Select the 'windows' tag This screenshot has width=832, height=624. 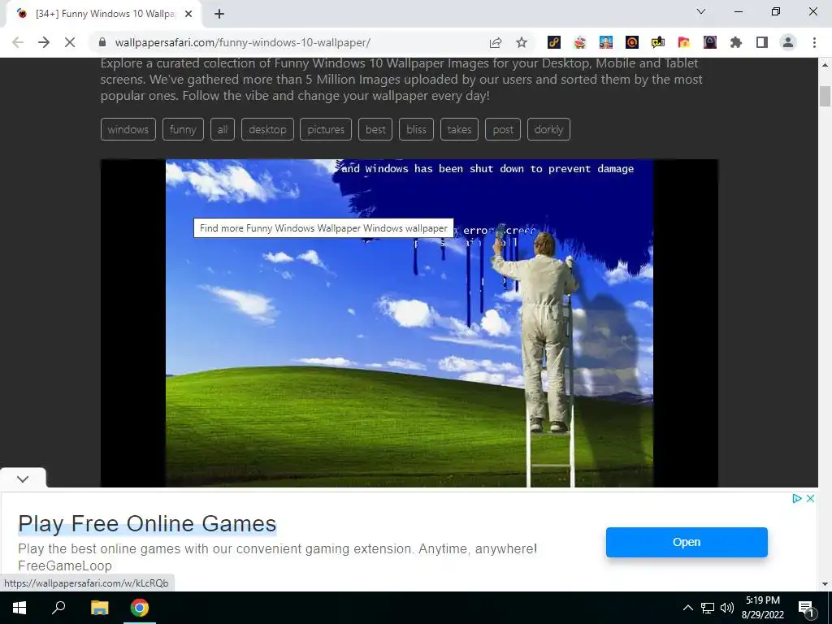click(x=128, y=129)
